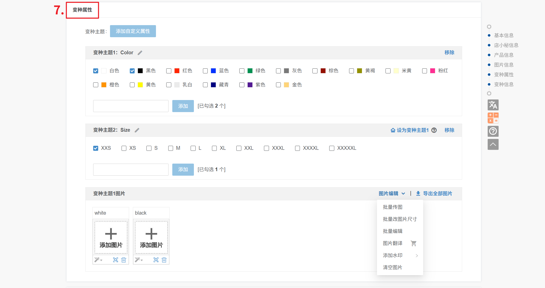The height and width of the screenshot is (288, 545).
Task: Click the magic wand icon under black image
Action: [137, 260]
